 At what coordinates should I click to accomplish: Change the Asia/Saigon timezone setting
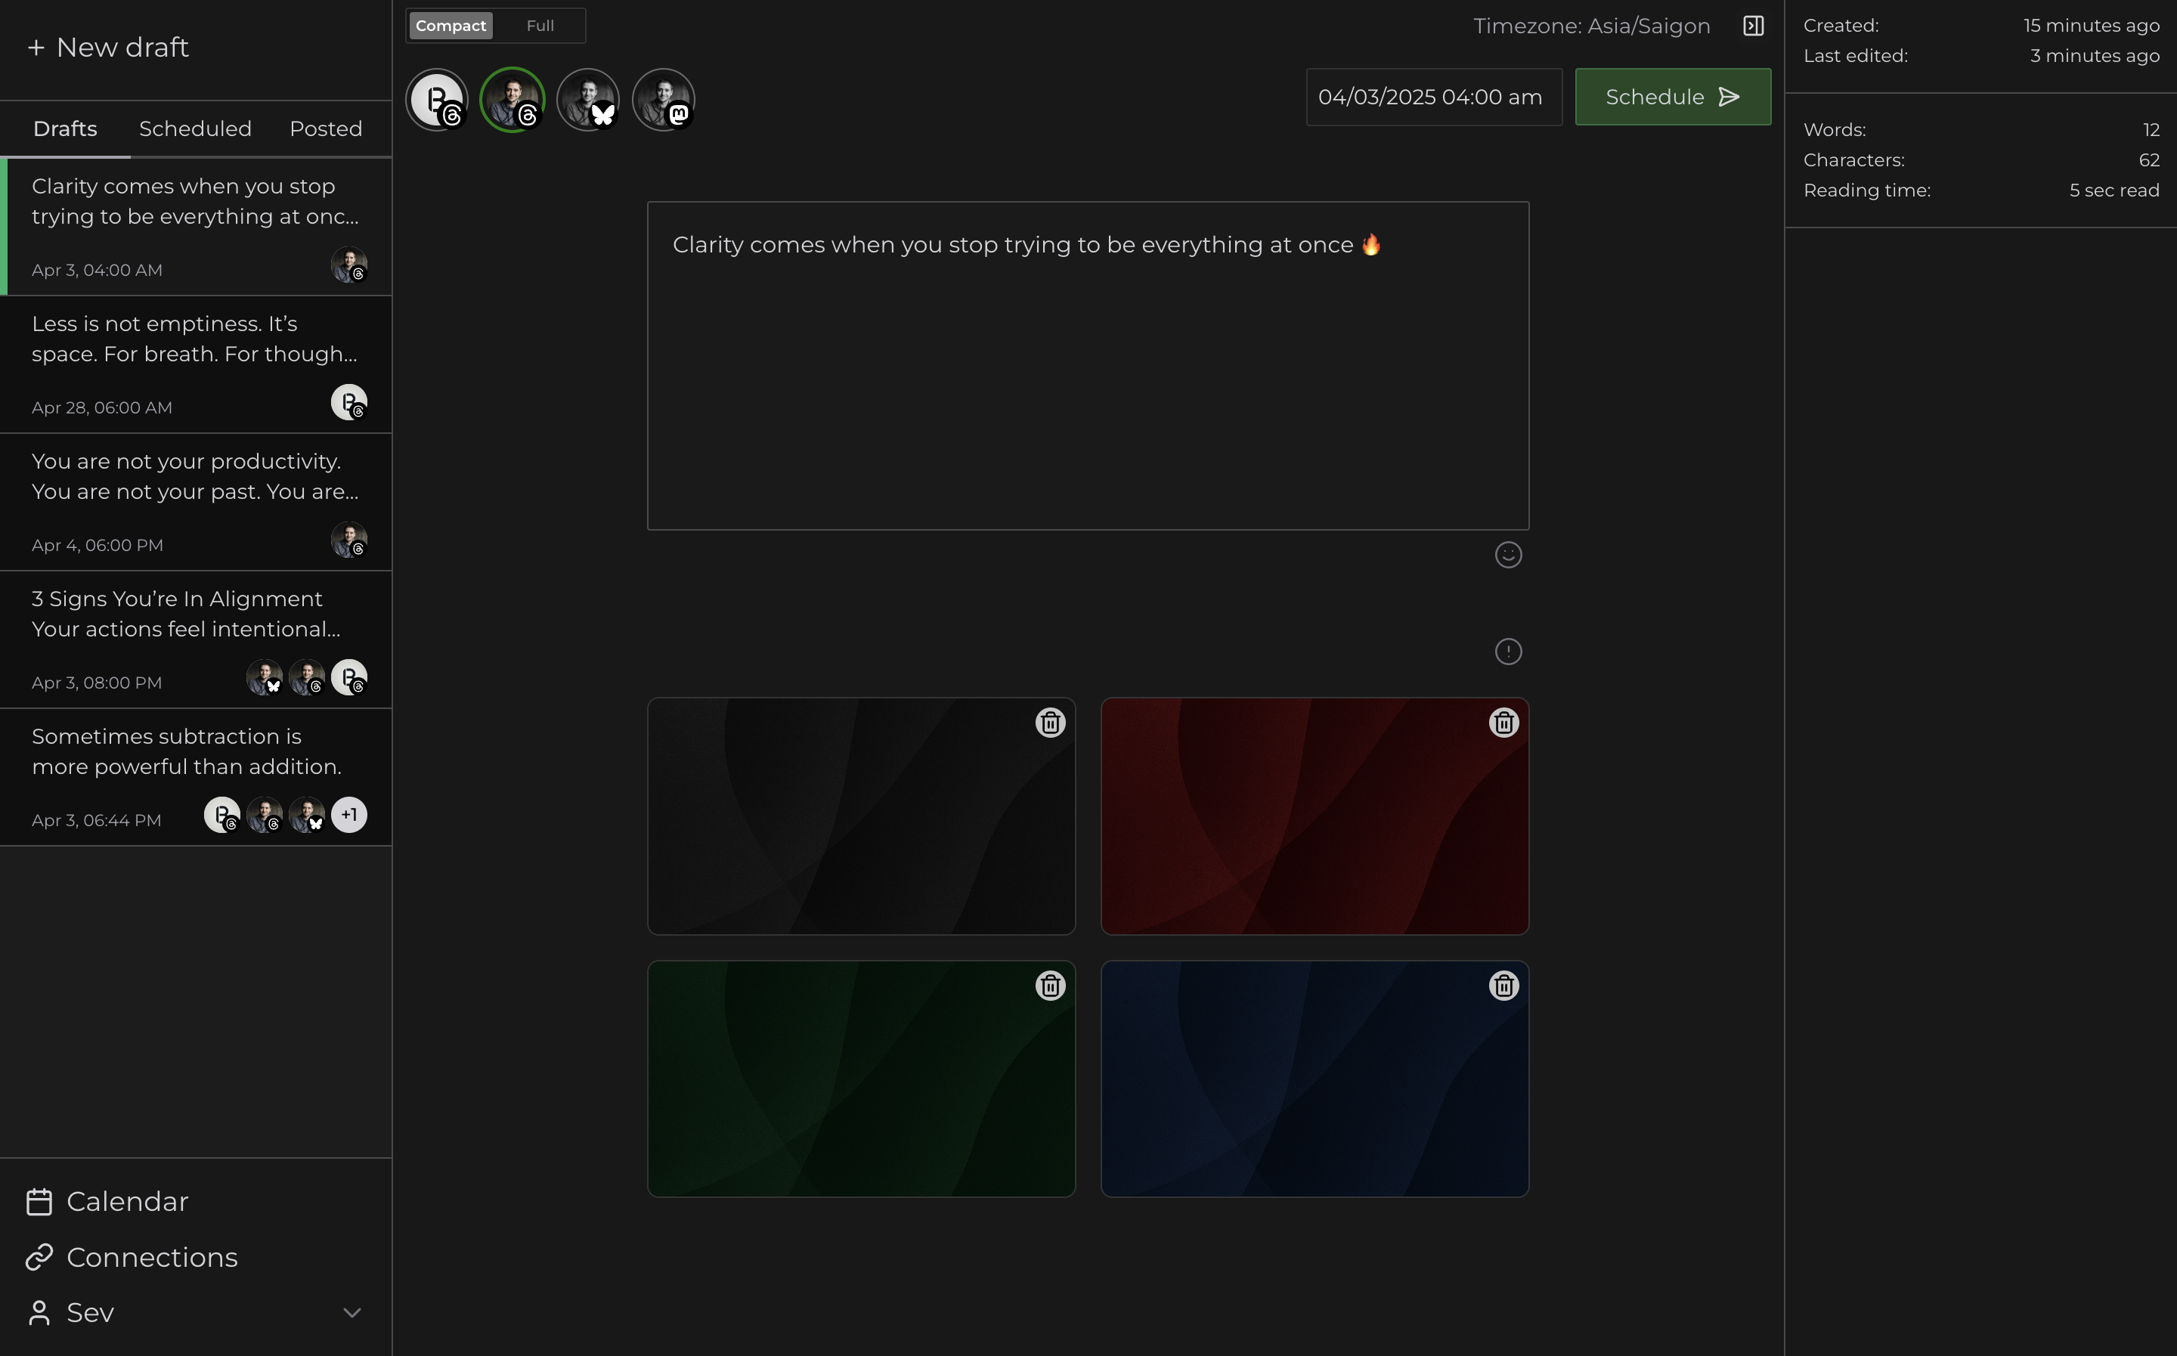(1590, 25)
